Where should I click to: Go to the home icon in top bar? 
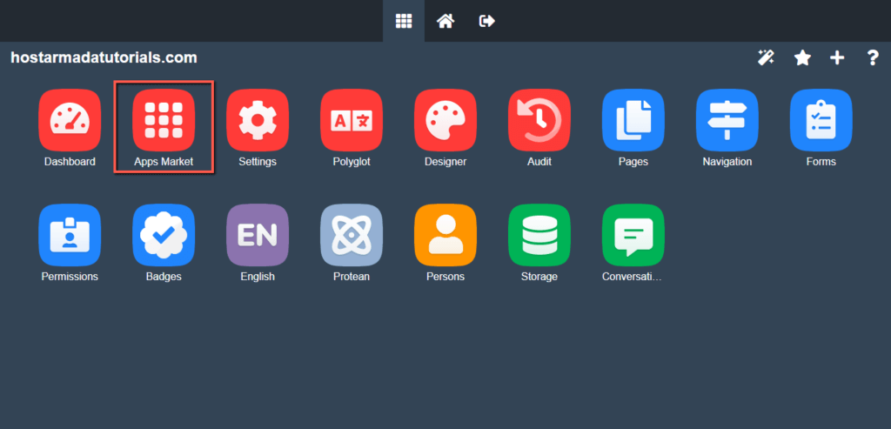tap(445, 21)
